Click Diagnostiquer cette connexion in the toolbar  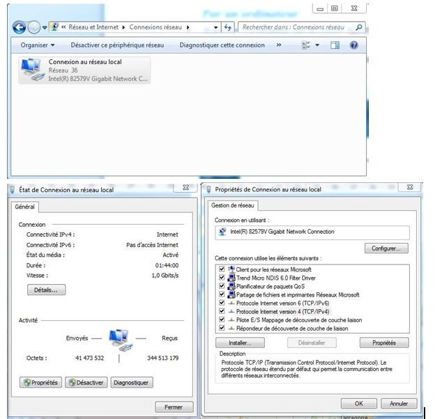222,45
